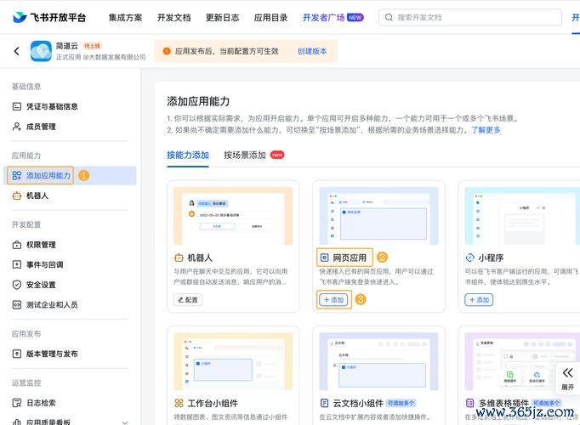
Task: Open 更新日志 in top navigation
Action: 222,17
